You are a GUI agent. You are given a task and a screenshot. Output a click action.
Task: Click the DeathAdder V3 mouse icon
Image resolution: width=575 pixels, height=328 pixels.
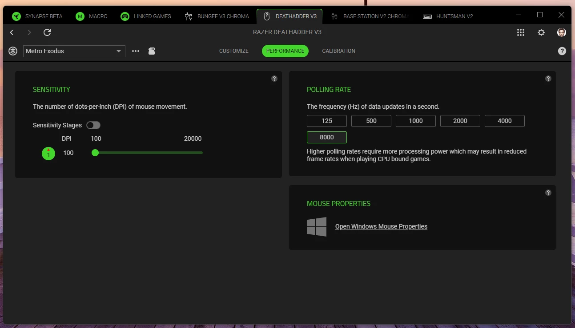coord(267,16)
